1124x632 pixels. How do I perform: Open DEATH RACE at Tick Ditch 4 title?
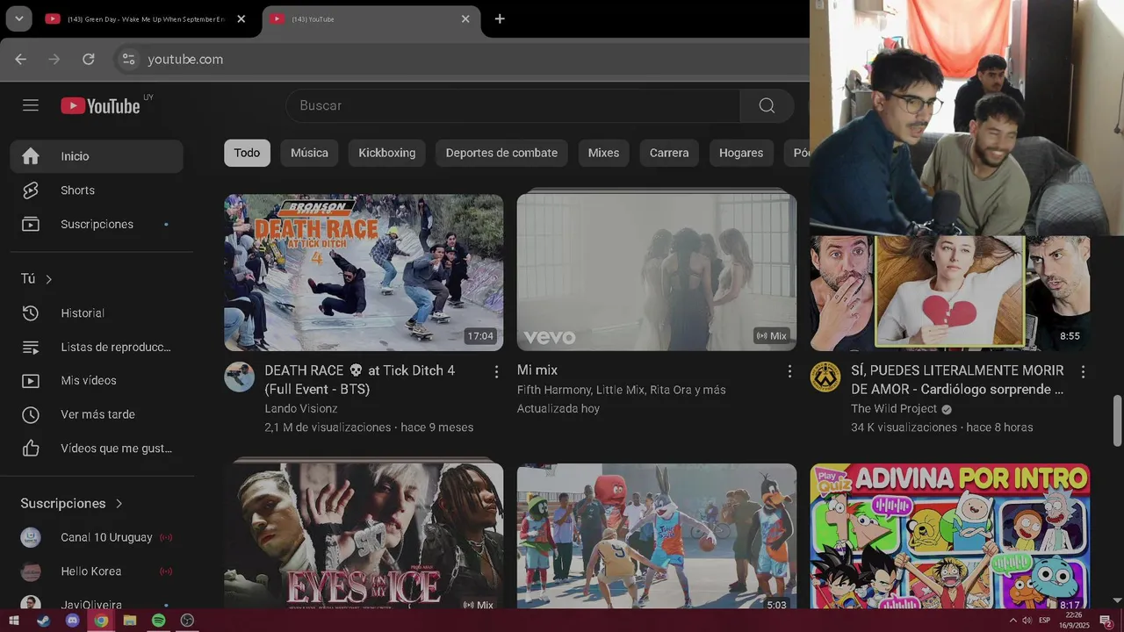360,380
